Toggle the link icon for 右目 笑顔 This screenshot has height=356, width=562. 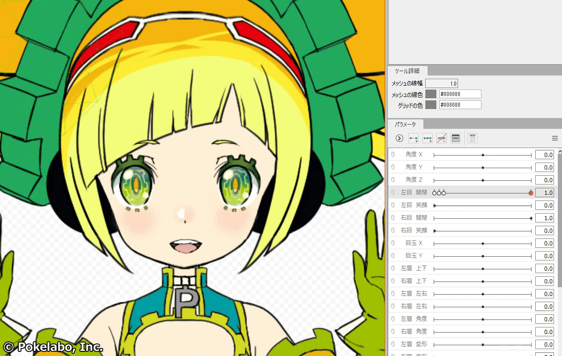[392, 230]
